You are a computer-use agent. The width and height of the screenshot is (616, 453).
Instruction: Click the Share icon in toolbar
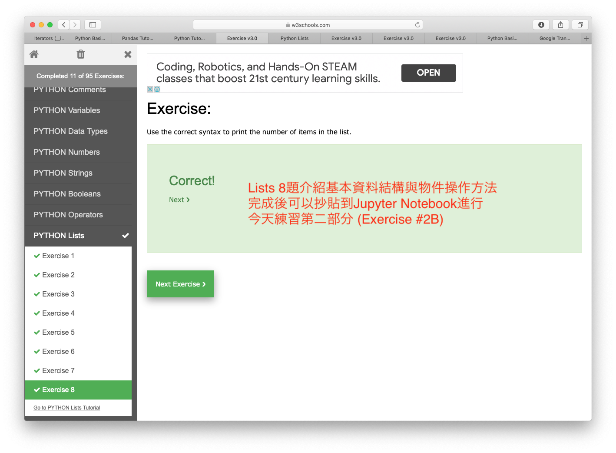coord(560,25)
